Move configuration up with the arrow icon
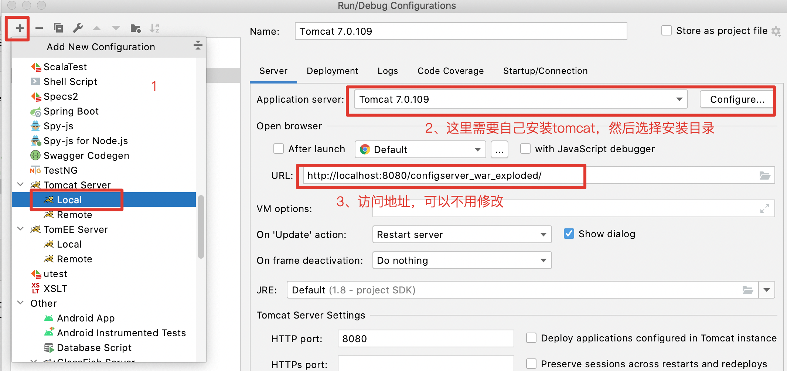Screen dimensions: 787x371 coord(97,28)
